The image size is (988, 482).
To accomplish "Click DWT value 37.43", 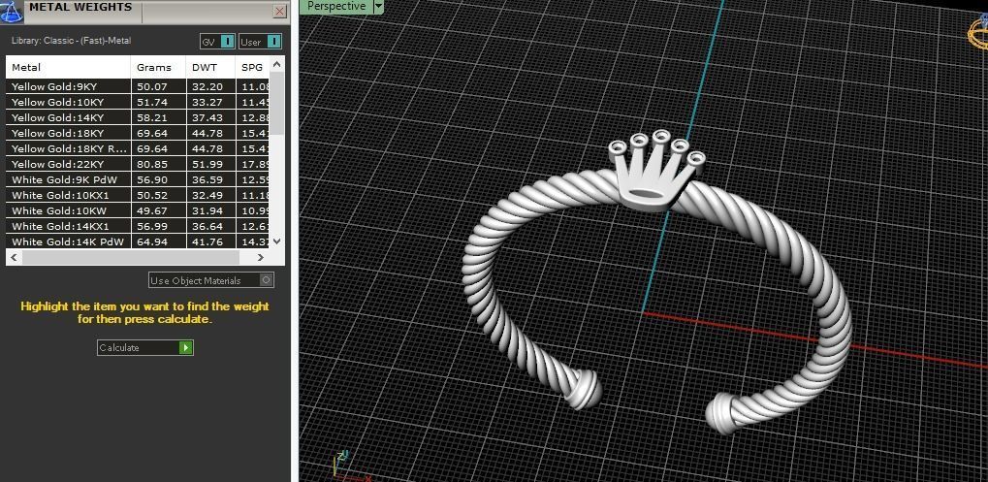I will 207,117.
